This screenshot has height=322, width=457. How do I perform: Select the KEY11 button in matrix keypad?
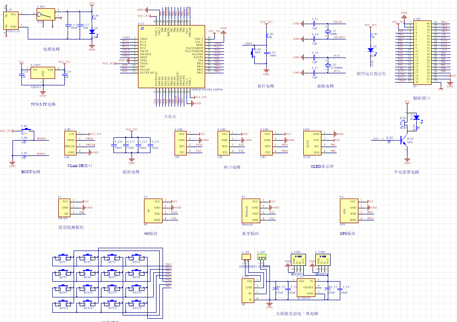pyautogui.click(x=112, y=289)
